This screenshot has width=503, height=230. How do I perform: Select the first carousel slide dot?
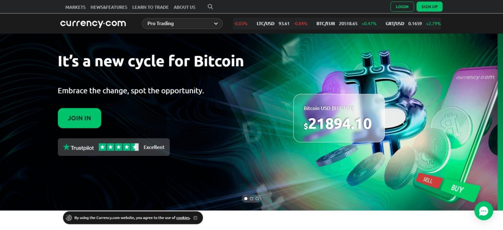coord(246,199)
